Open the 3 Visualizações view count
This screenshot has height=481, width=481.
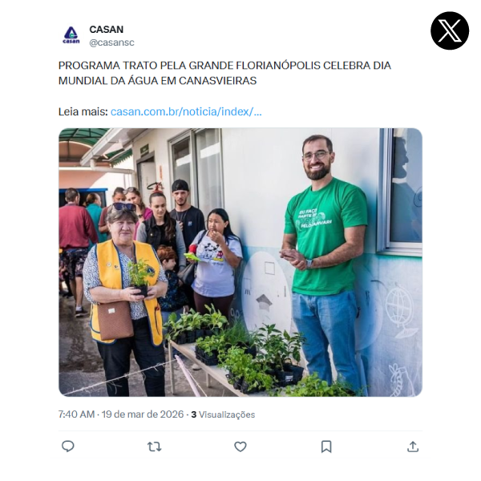click(x=223, y=414)
